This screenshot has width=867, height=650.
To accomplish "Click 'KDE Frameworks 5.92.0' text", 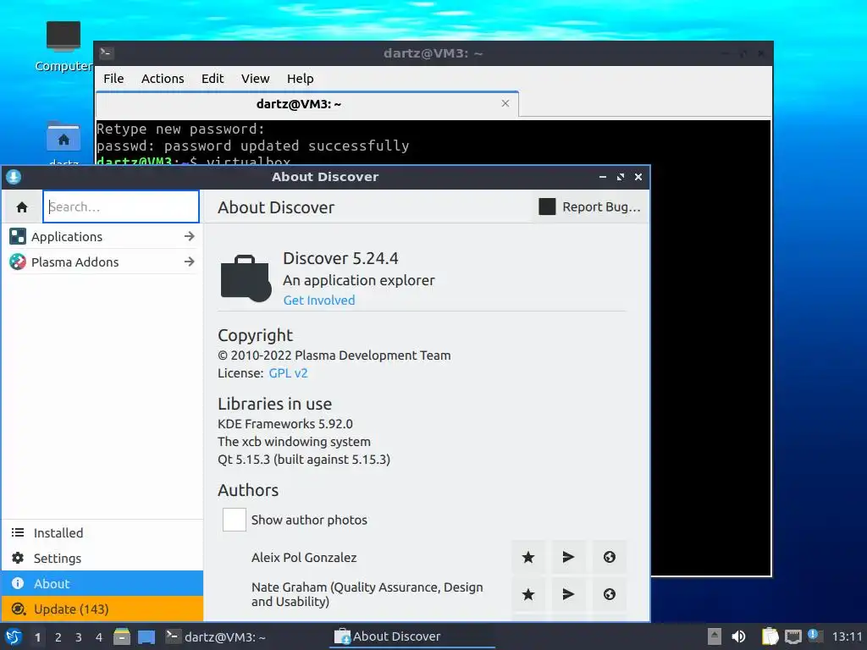I will click(x=285, y=424).
